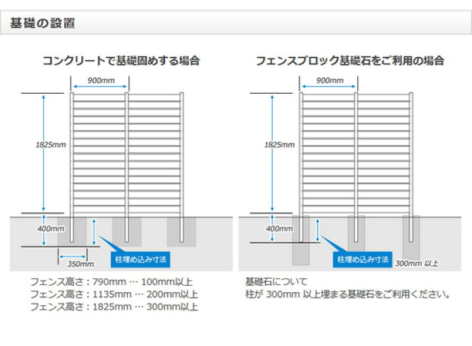
Task: Click the blue 柱埋め込み寸法 callout in concrete diagram
Action: click(140, 259)
